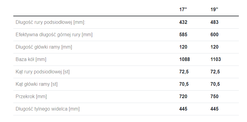The height and width of the screenshot is (122, 247).
Task: Click the 600 top tube value
Action: 214,34
